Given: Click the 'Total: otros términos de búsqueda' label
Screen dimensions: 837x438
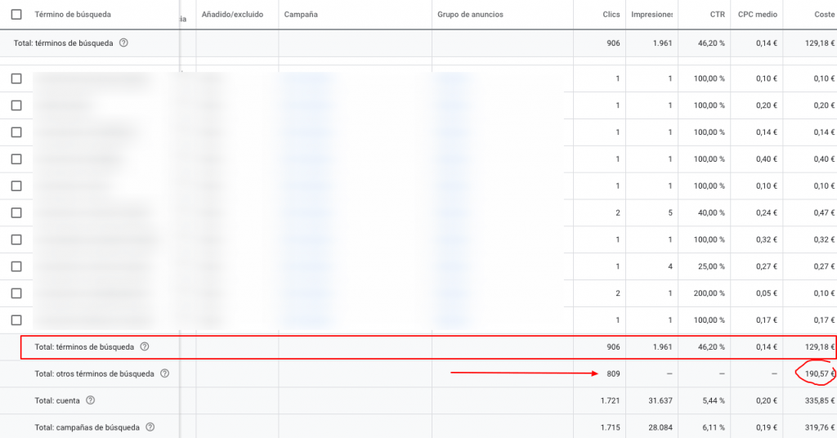Looking at the screenshot, I should click(95, 373).
